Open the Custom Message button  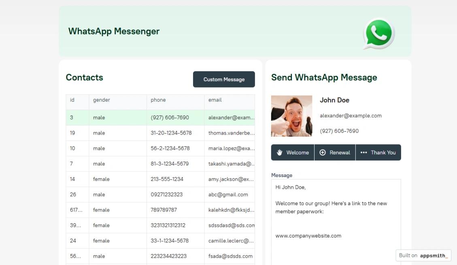click(224, 79)
